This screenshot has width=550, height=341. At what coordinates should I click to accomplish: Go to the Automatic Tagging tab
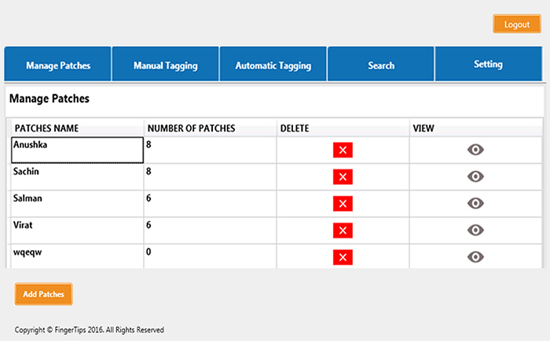tap(273, 65)
